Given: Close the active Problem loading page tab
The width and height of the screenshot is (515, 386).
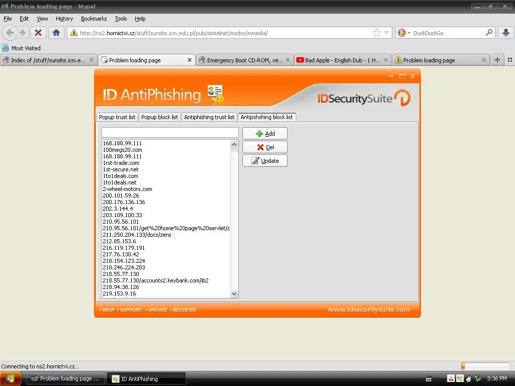Looking at the screenshot, I should coord(190,60).
